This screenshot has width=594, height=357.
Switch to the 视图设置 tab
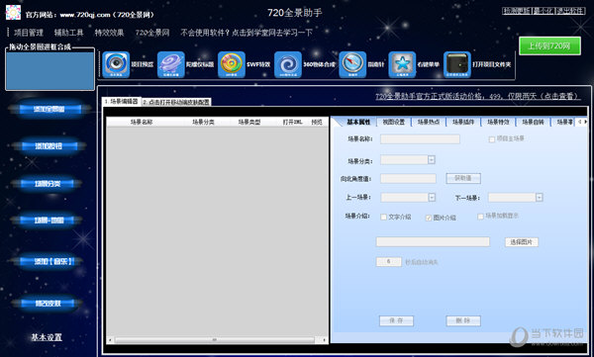tap(394, 122)
